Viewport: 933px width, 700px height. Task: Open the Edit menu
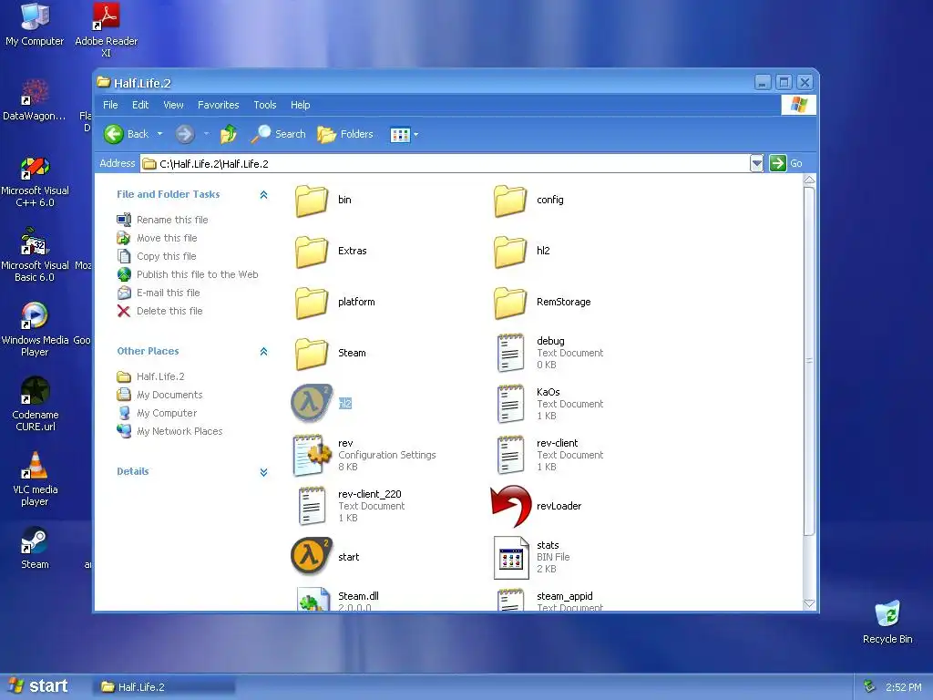[x=140, y=105]
